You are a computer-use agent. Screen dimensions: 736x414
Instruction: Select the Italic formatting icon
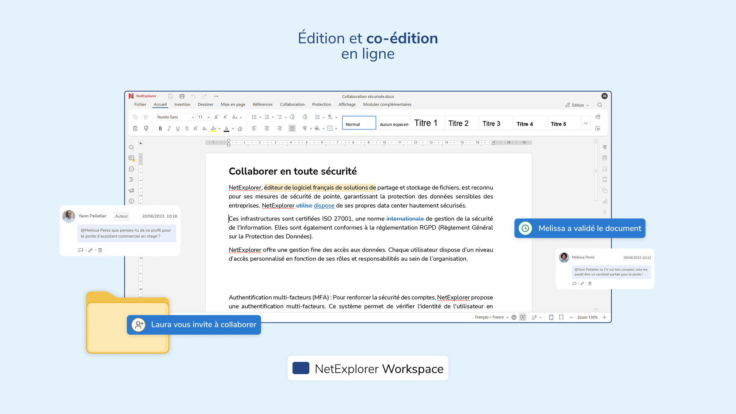(169, 128)
